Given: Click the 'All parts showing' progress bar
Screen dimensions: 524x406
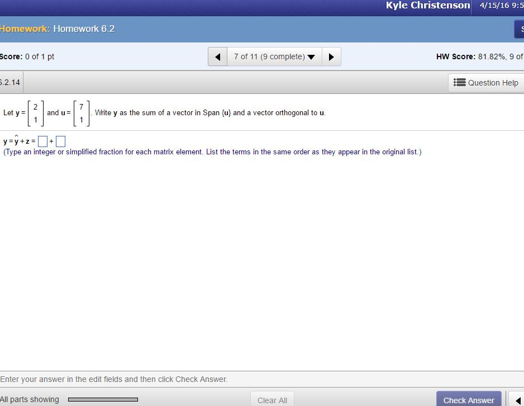Looking at the screenshot, I should pyautogui.click(x=103, y=399).
